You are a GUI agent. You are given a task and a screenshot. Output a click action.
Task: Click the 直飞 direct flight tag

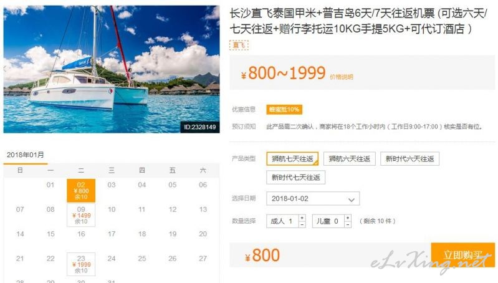click(x=239, y=45)
